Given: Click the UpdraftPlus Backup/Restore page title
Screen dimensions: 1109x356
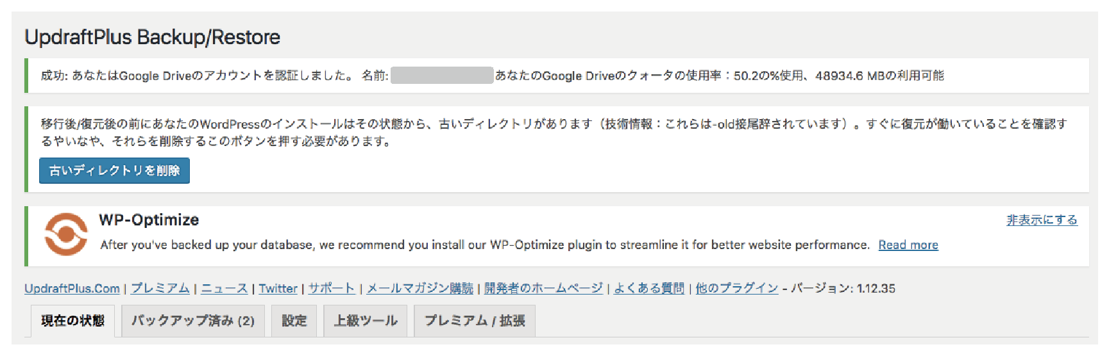Looking at the screenshot, I should click(x=152, y=37).
